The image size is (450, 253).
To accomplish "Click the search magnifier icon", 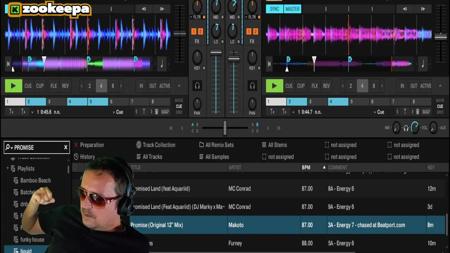I will click(8, 148).
